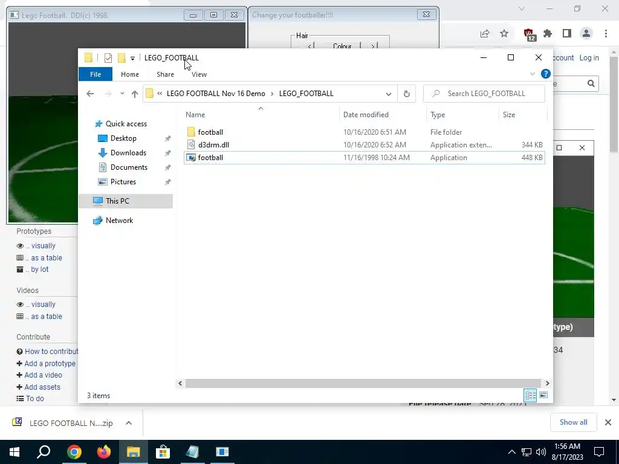Image resolution: width=619 pixels, height=464 pixels.
Task: Click Add a prototype link
Action: click(x=50, y=363)
